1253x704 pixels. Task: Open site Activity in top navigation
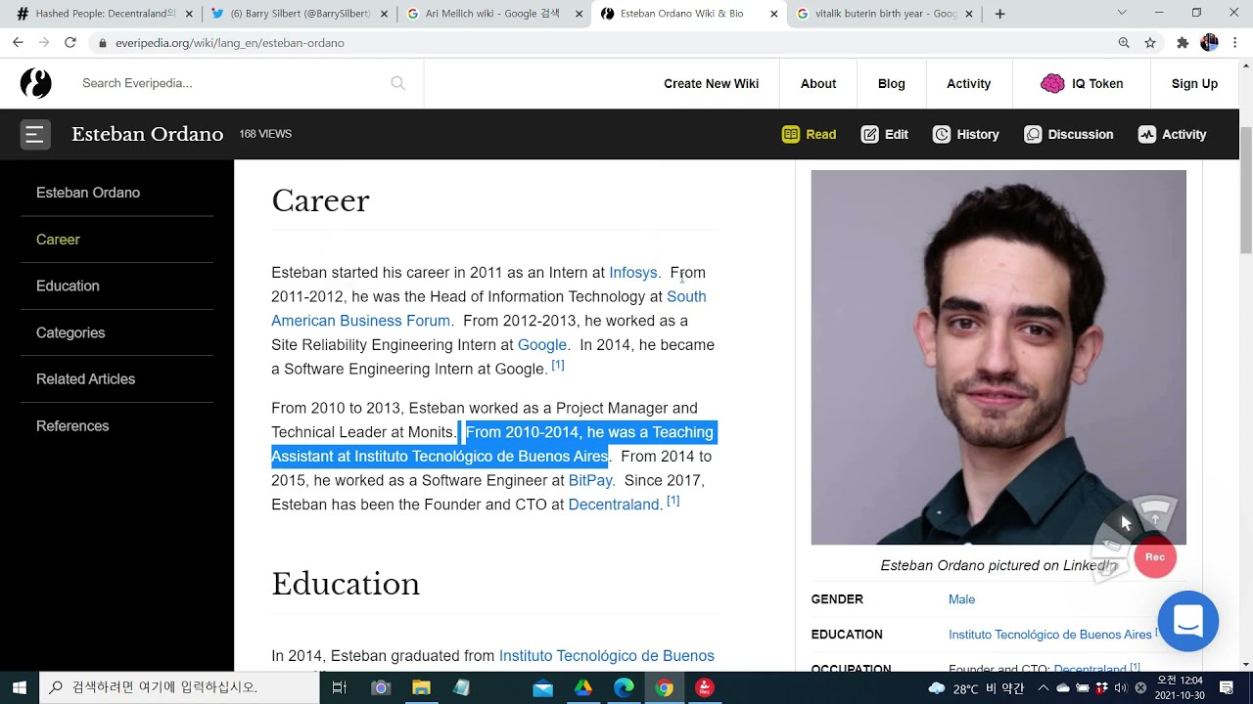tap(968, 83)
